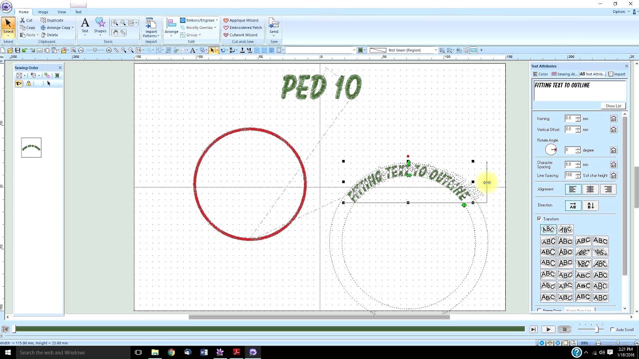Click the Open folder icon in quick toolbar
This screenshot has width=639, height=359.
[x=10, y=50]
